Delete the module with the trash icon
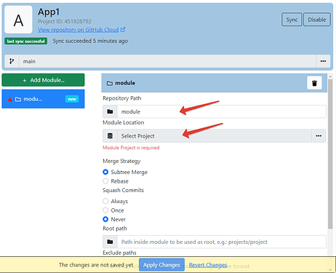This screenshot has width=336, height=273. pos(314,83)
